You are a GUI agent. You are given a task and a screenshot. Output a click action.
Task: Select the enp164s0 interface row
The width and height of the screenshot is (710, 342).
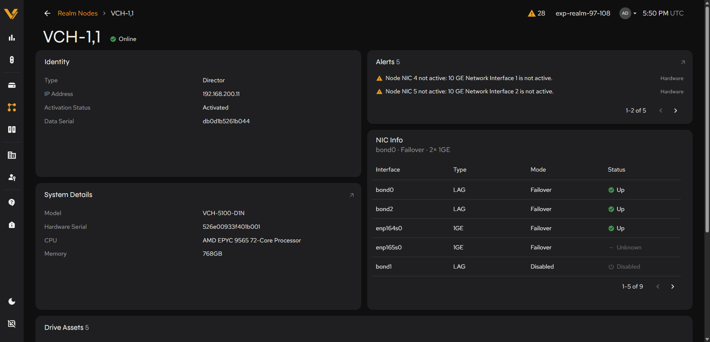click(526, 228)
